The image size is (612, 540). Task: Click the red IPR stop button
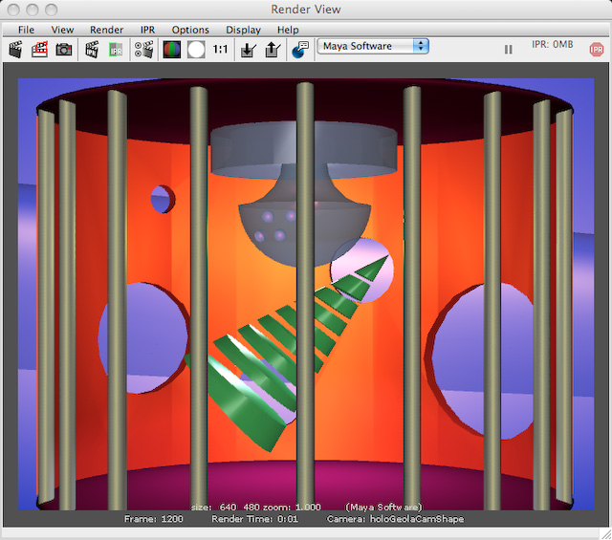tap(596, 49)
